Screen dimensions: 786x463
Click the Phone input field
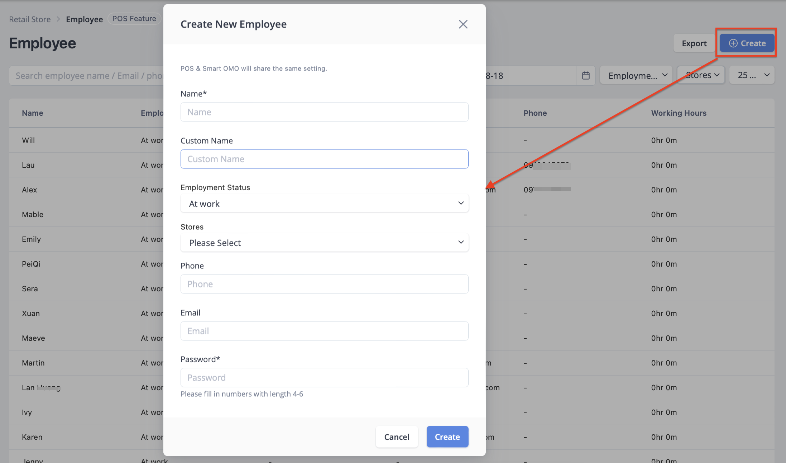click(x=324, y=284)
